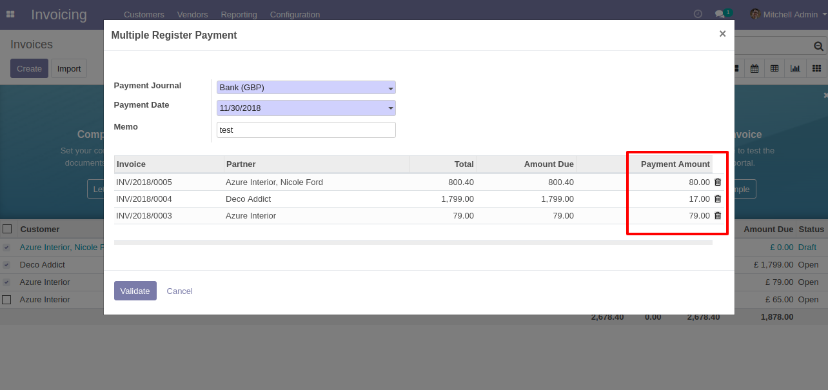The width and height of the screenshot is (828, 390).
Task: Switch Invoices to graph view
Action: tap(795, 68)
